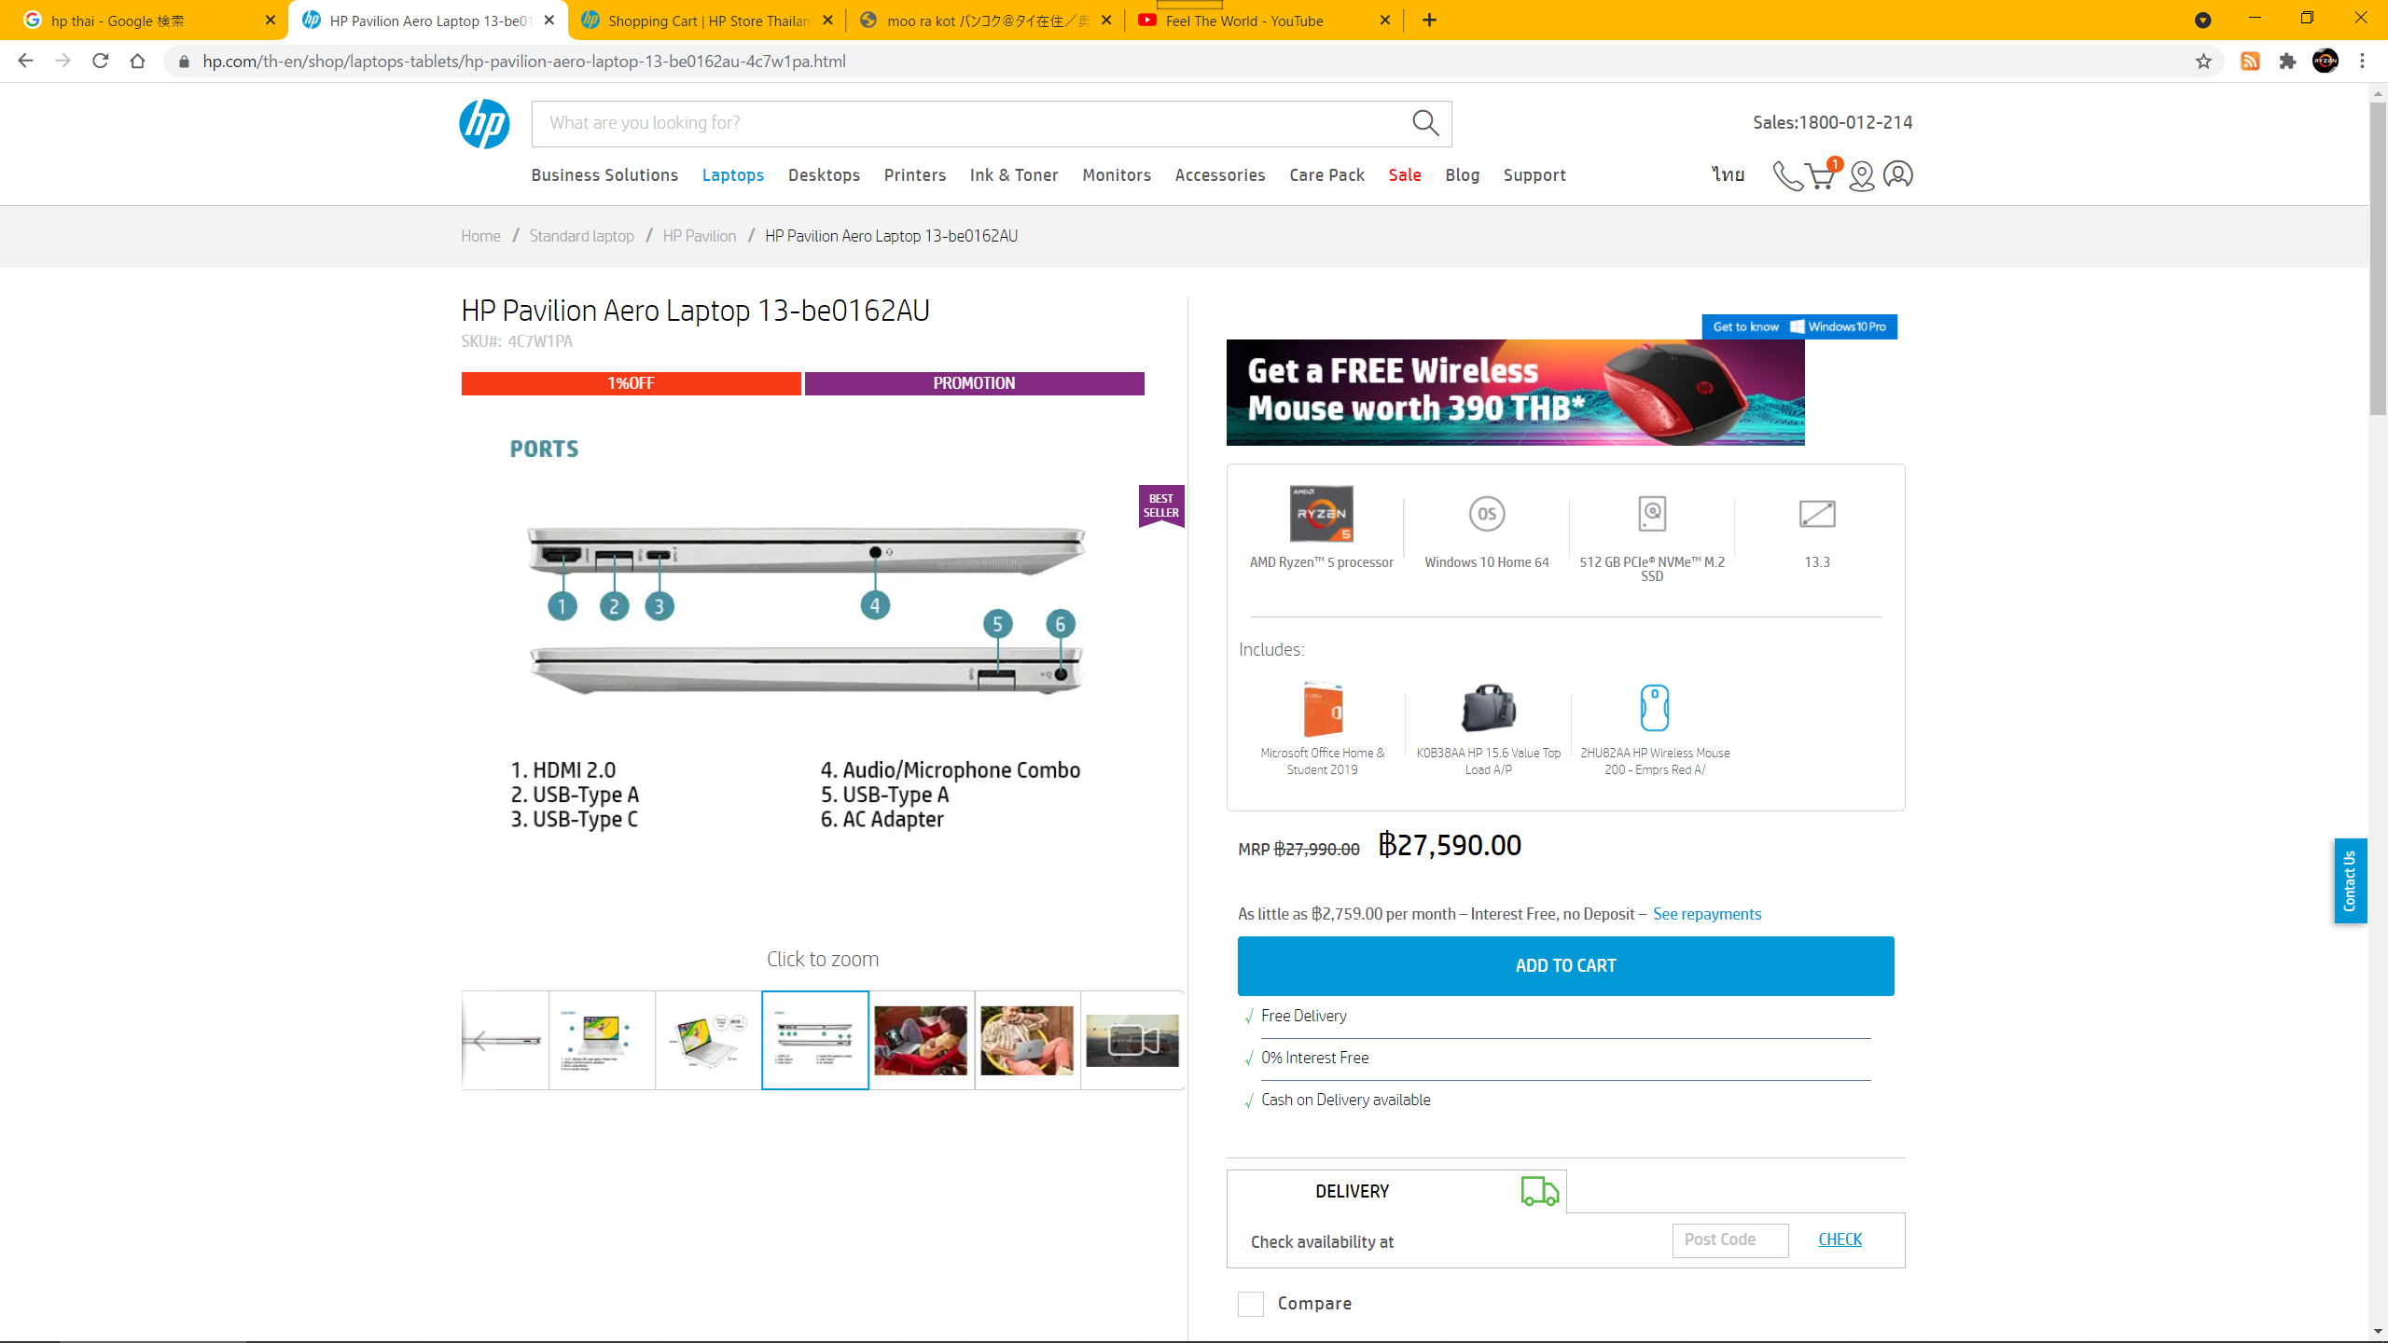Tick the Compare checkbox
2388x1343 pixels.
coord(1251,1304)
